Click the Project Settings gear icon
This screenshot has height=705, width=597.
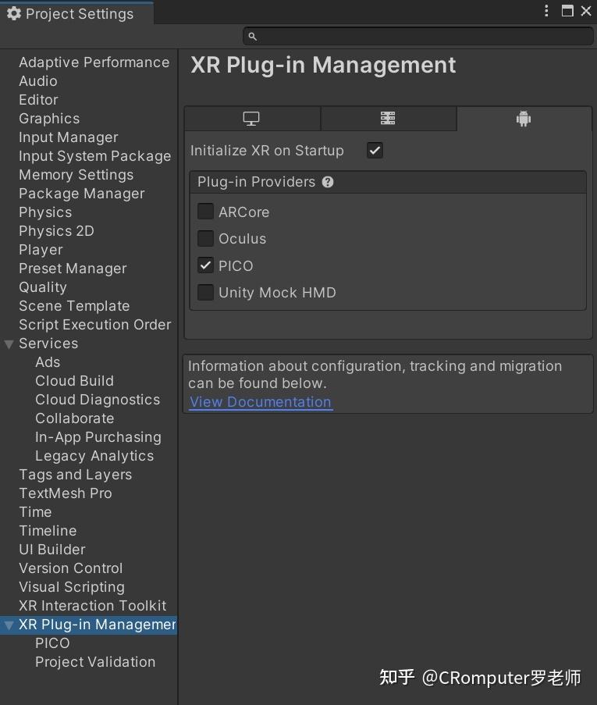14,14
